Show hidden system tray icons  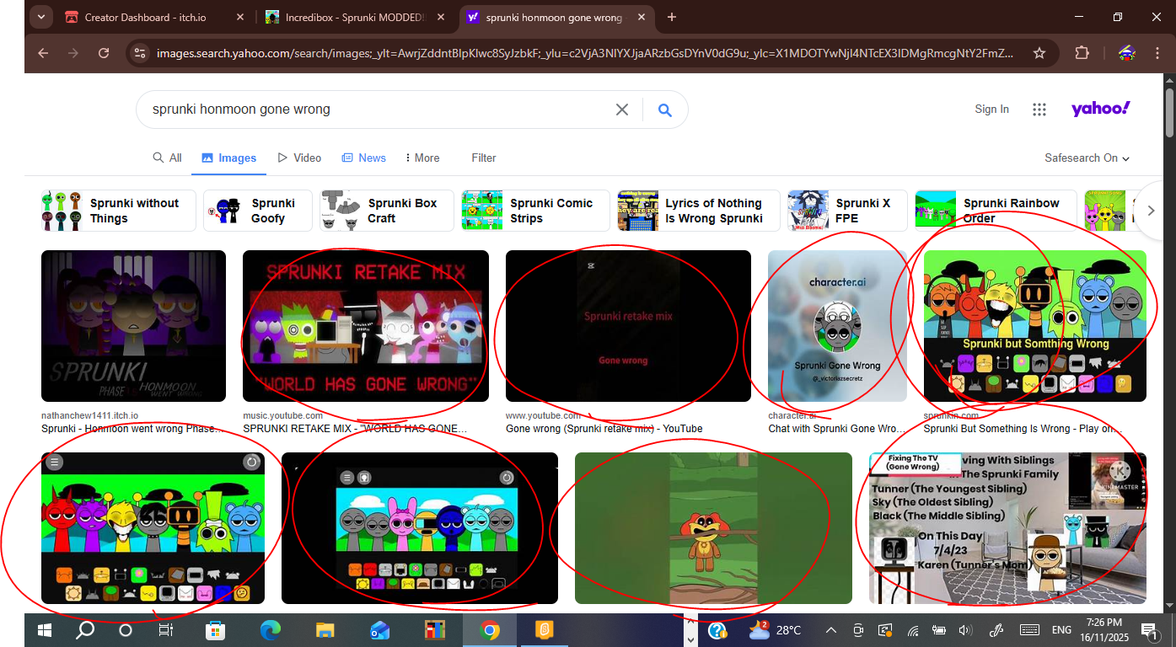(831, 630)
